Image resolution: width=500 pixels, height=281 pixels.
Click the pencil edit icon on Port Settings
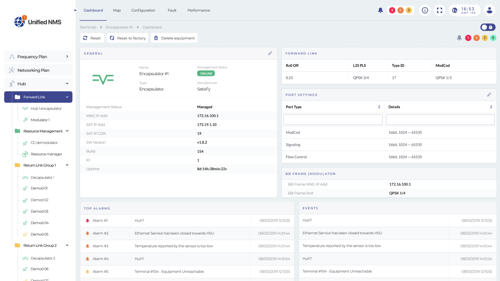[x=489, y=94]
